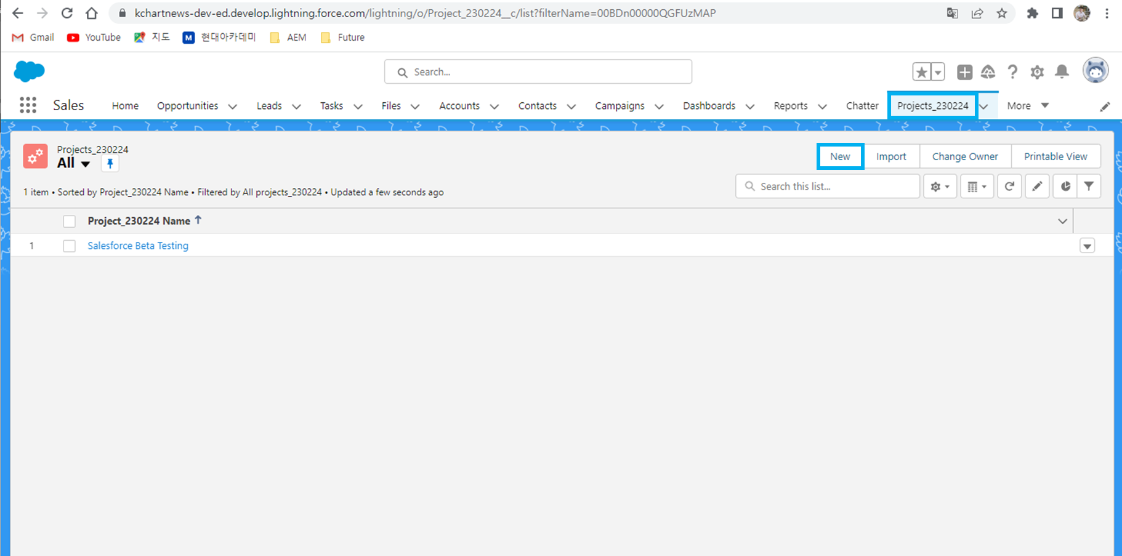The width and height of the screenshot is (1122, 556).
Task: Expand the Files tab chevron
Action: point(415,107)
